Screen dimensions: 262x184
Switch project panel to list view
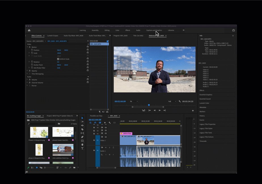point(32,168)
